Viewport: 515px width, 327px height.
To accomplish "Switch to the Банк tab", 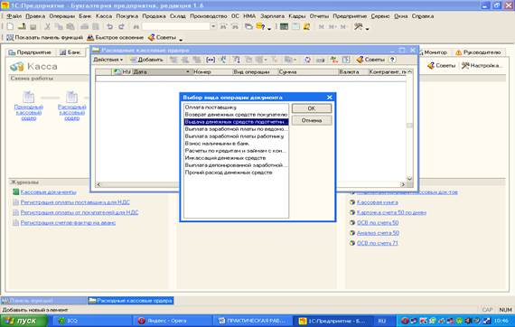I will 70,52.
